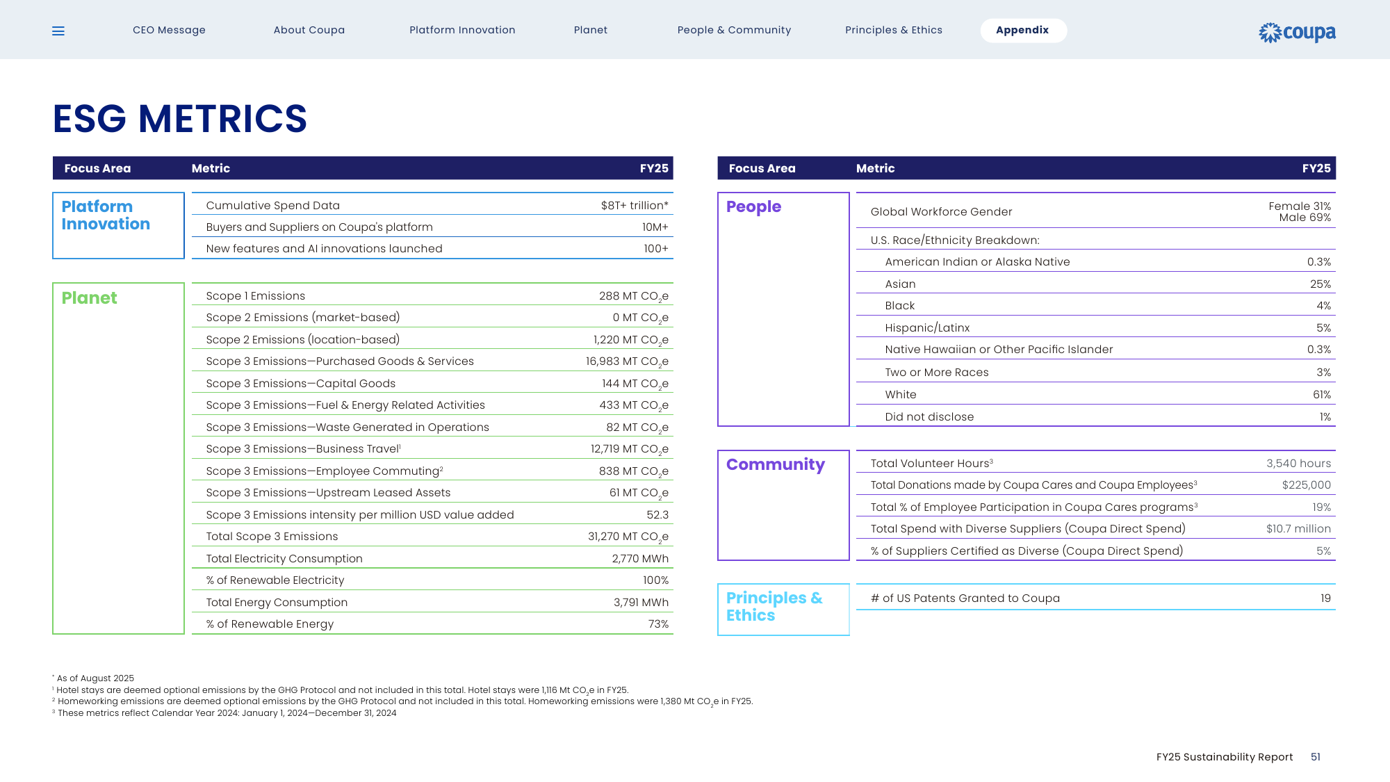Go to CEO Message section
This screenshot has height=782, width=1390.
tap(169, 30)
